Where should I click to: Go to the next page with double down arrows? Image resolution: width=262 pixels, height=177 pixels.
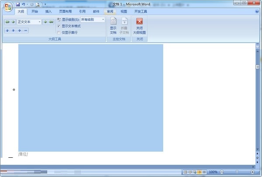(258, 162)
